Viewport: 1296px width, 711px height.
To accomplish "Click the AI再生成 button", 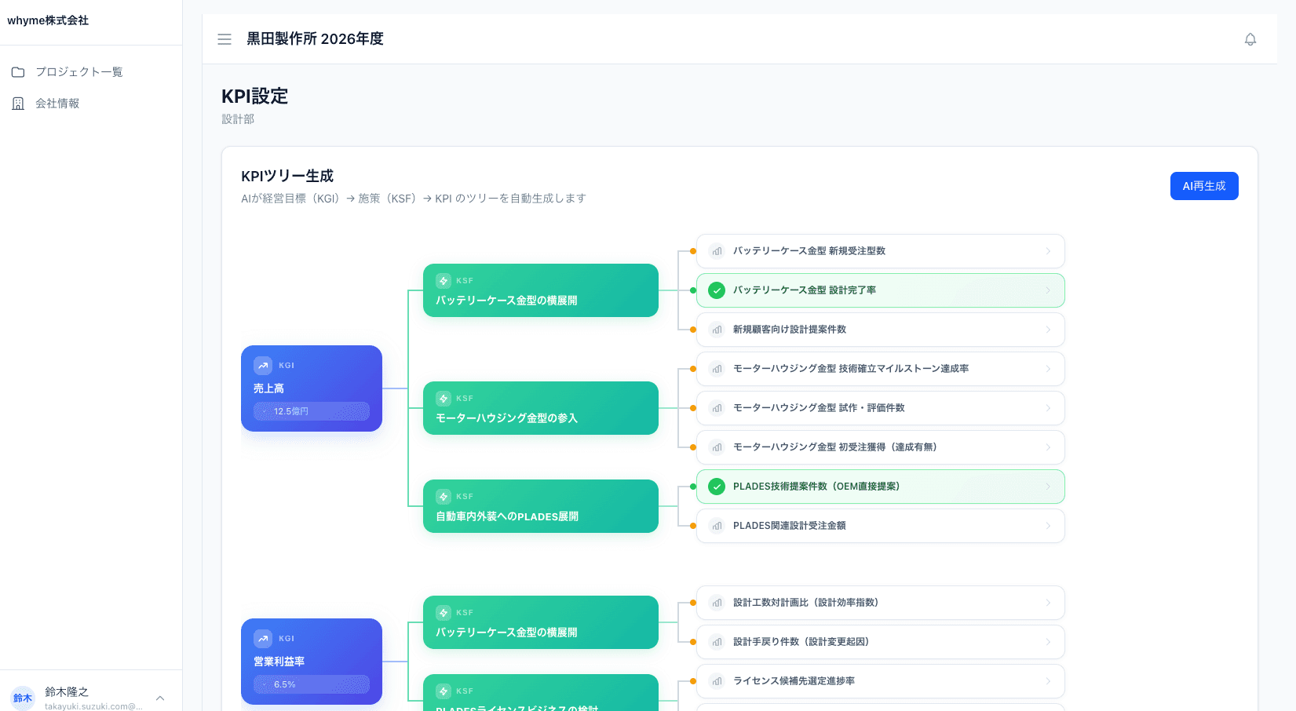I will 1203,186.
